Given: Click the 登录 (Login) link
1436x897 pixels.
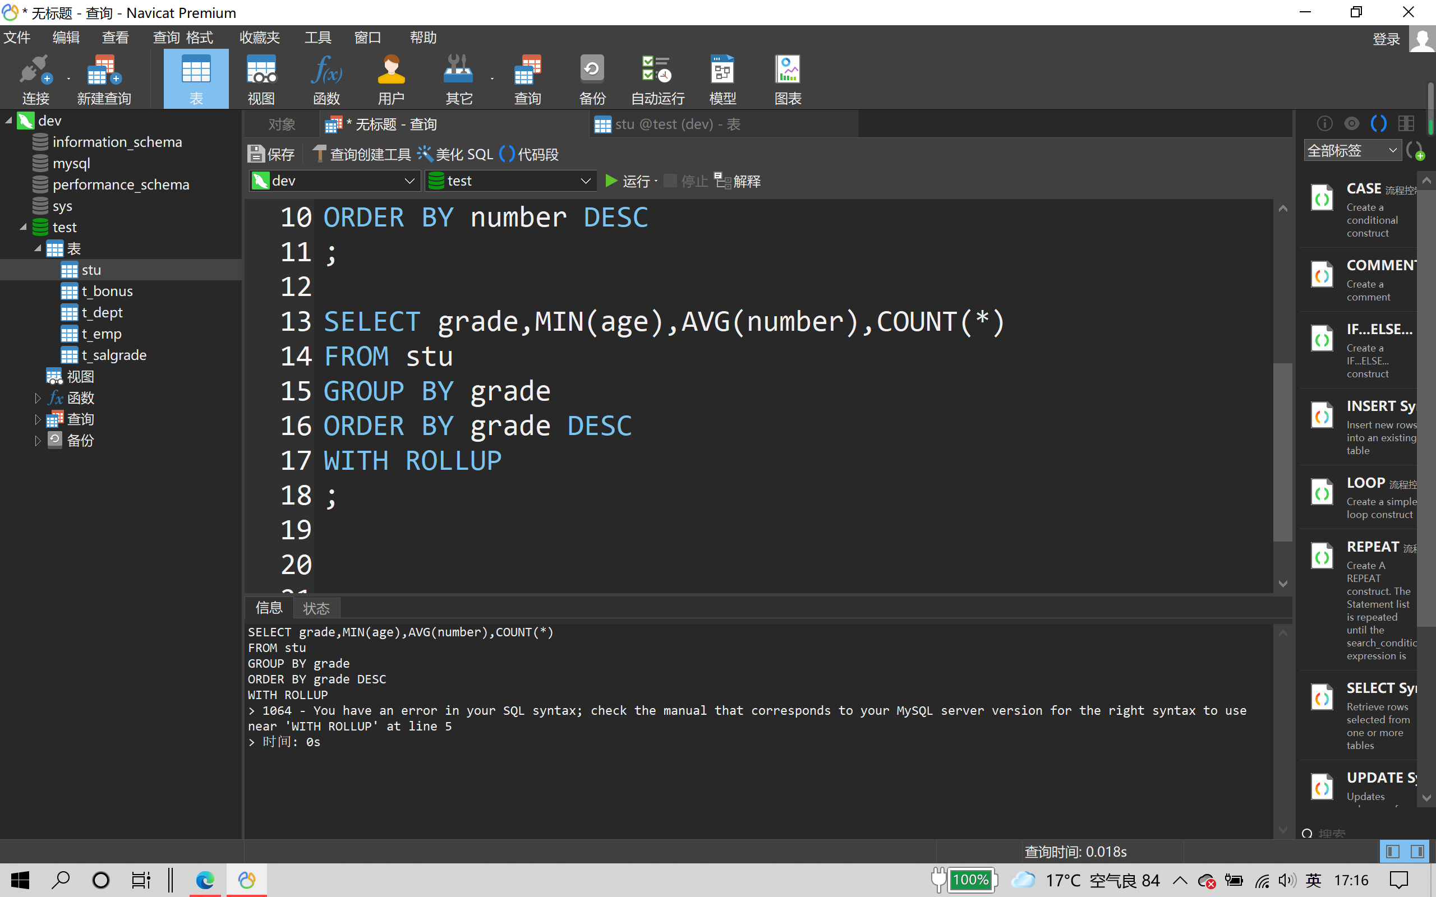Looking at the screenshot, I should (1386, 39).
